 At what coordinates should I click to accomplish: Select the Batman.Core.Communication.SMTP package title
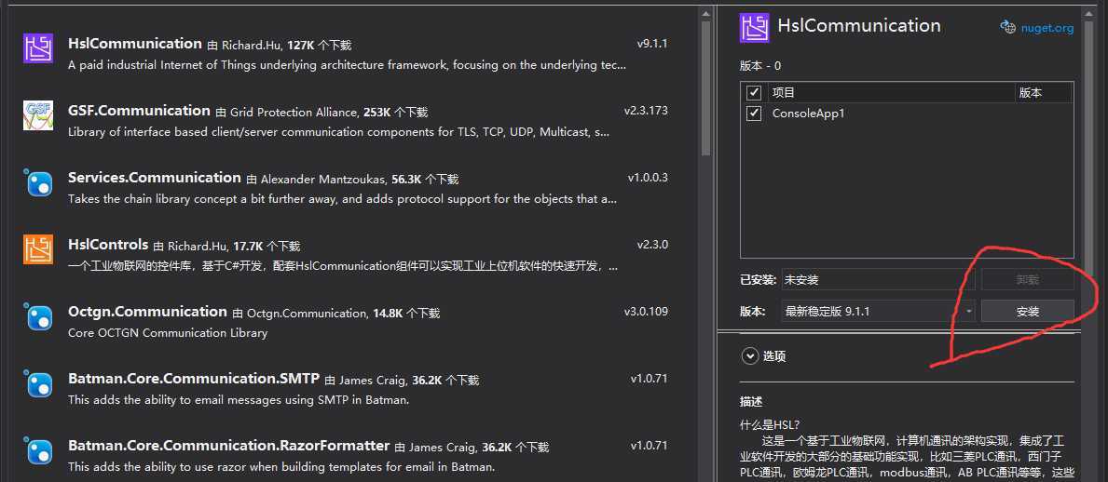pyautogui.click(x=195, y=379)
